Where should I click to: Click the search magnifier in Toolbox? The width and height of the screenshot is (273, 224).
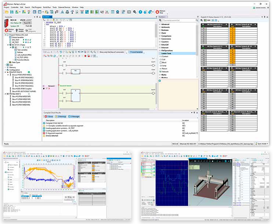197,20
